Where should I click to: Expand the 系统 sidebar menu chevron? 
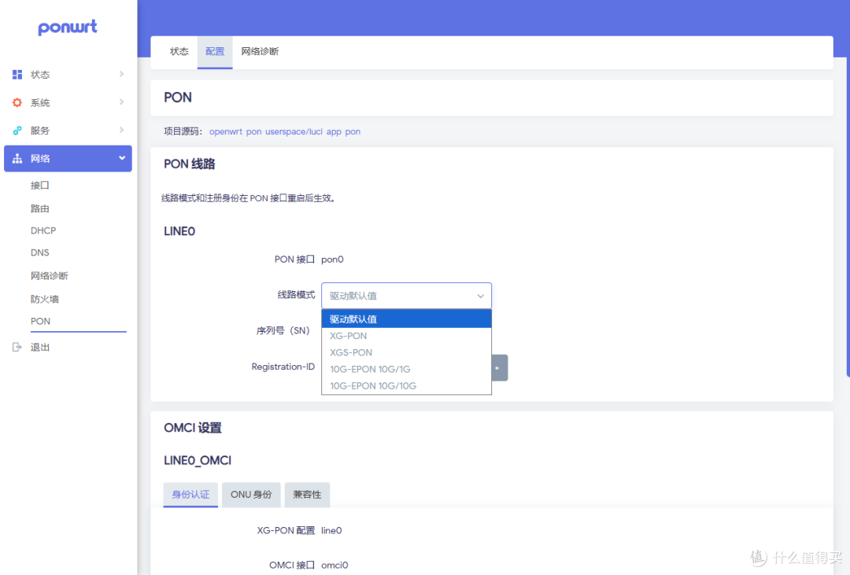pyautogui.click(x=121, y=102)
